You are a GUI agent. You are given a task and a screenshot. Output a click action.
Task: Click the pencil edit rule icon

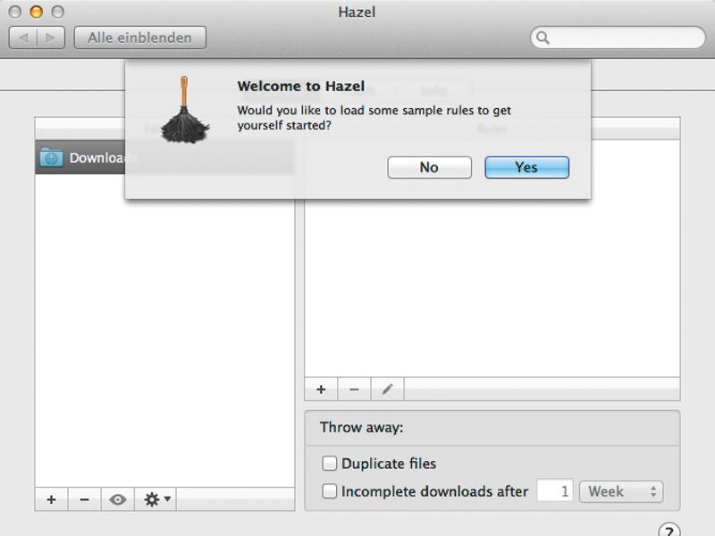point(388,389)
